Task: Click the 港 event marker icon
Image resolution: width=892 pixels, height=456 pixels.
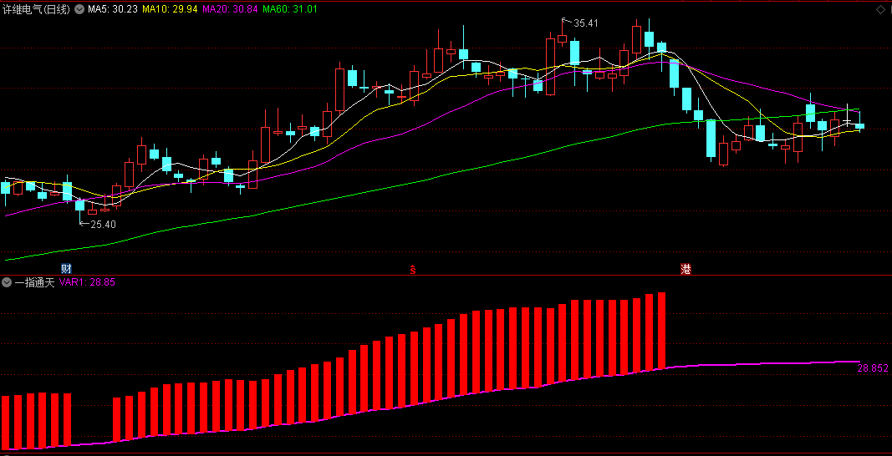Action: click(686, 269)
